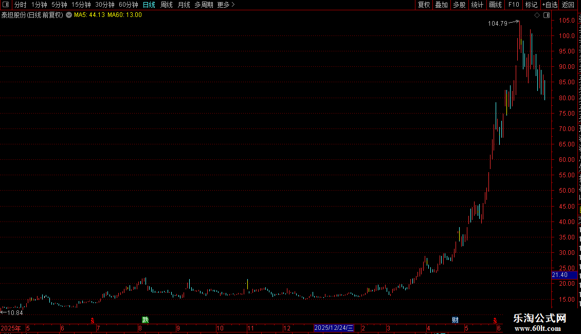581x334 pixels.
Task: Open the 统计 statistics tool
Action: pos(477,5)
